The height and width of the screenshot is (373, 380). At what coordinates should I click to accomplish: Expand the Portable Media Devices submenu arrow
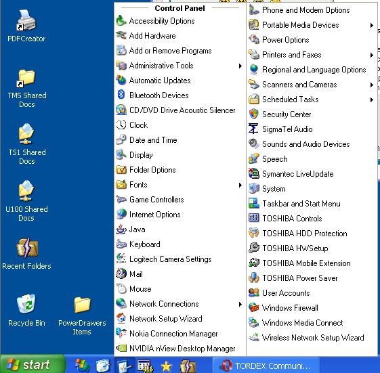[x=372, y=25]
